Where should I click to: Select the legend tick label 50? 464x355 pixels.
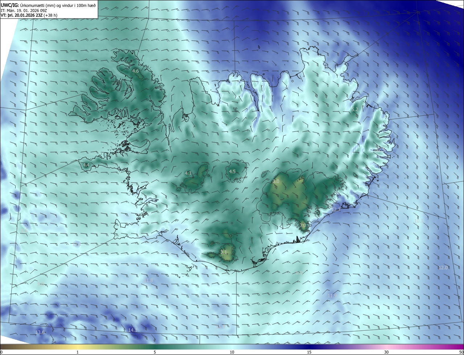click(461, 352)
